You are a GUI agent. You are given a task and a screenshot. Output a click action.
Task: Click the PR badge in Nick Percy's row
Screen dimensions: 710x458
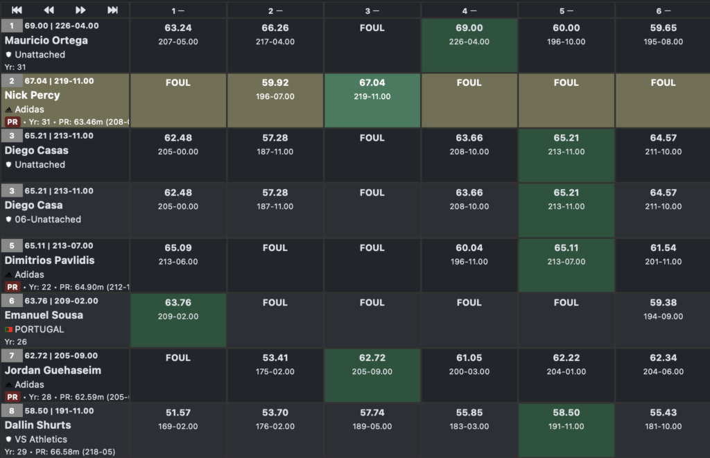[x=12, y=122]
